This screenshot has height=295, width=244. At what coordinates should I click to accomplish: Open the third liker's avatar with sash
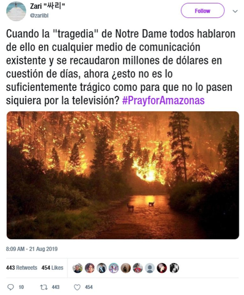click(102, 268)
